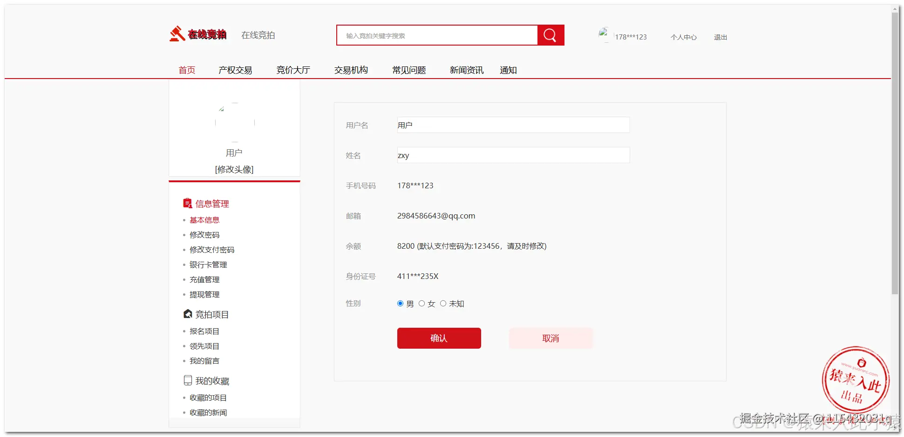Select the 女 gender radio button
The width and height of the screenshot is (904, 437).
click(421, 303)
